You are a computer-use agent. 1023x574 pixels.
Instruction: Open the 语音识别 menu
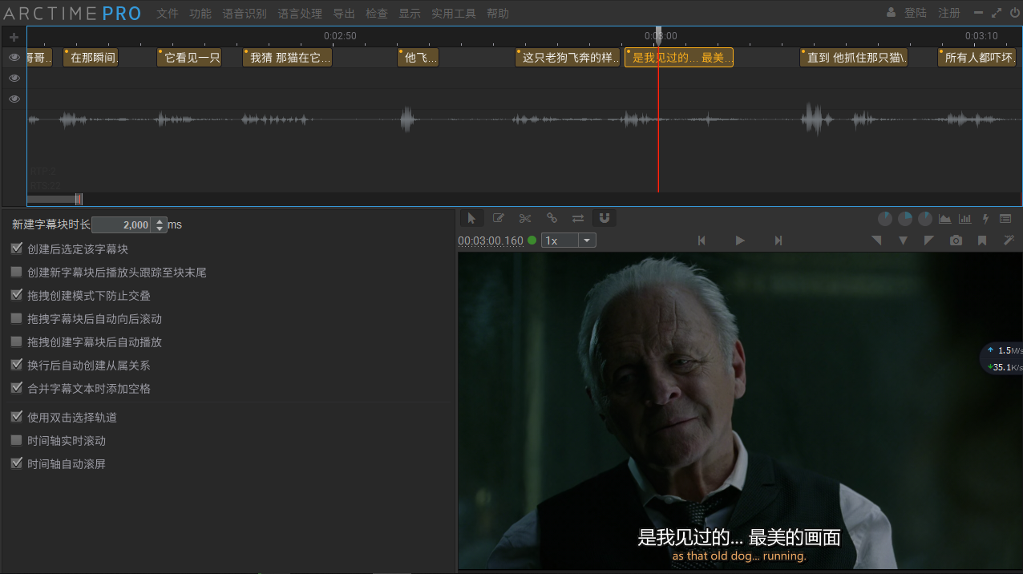click(x=245, y=14)
